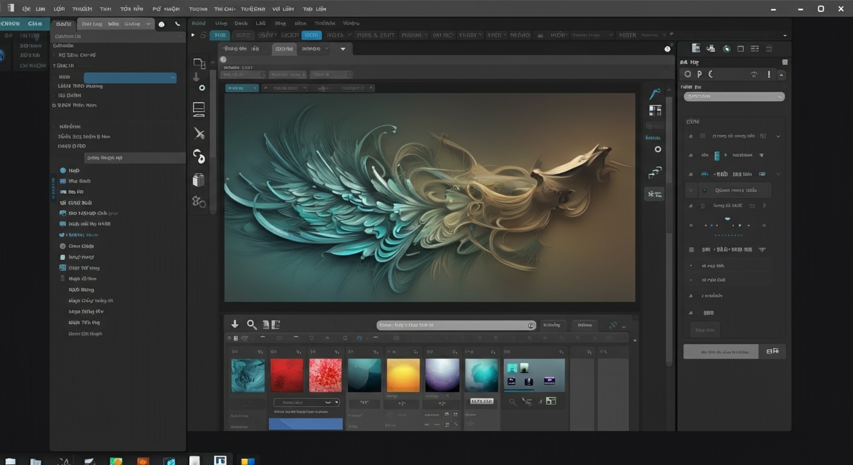Select the eyedropper tool in the left toolbar
This screenshot has width=853, height=465.
(x=200, y=156)
